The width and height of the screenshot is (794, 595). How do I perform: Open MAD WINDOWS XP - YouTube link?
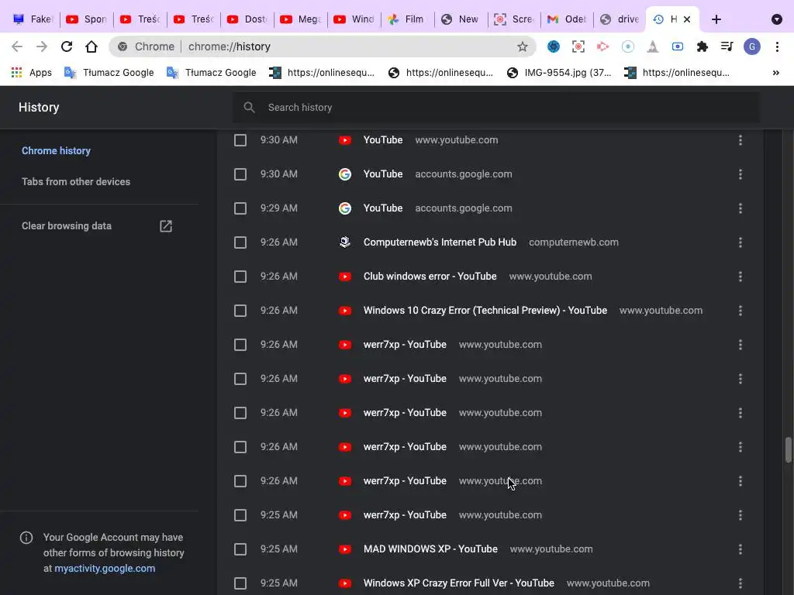[430, 549]
